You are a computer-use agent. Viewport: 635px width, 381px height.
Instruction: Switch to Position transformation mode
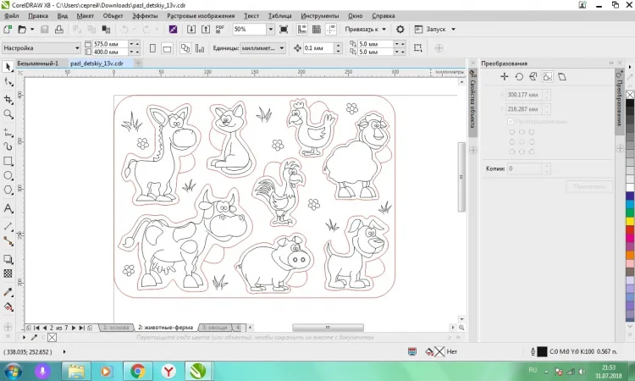(x=505, y=76)
